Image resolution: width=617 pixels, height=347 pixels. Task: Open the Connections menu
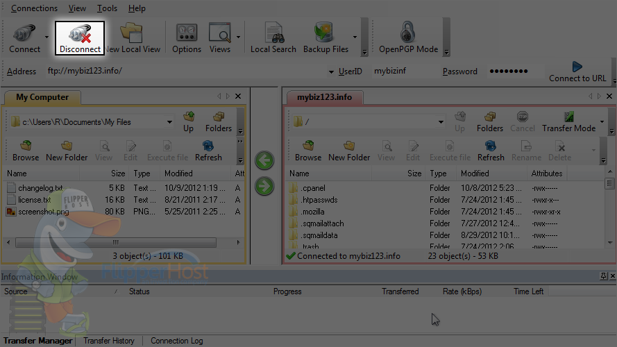click(x=34, y=8)
